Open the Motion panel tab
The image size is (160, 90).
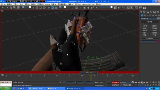pos(151,12)
